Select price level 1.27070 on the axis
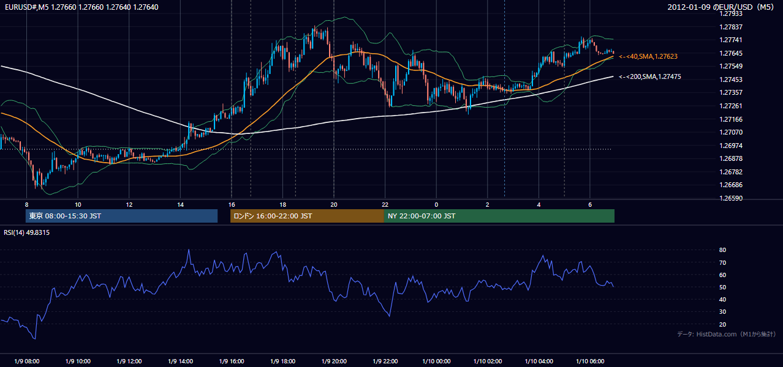This screenshot has width=783, height=367. click(x=731, y=132)
